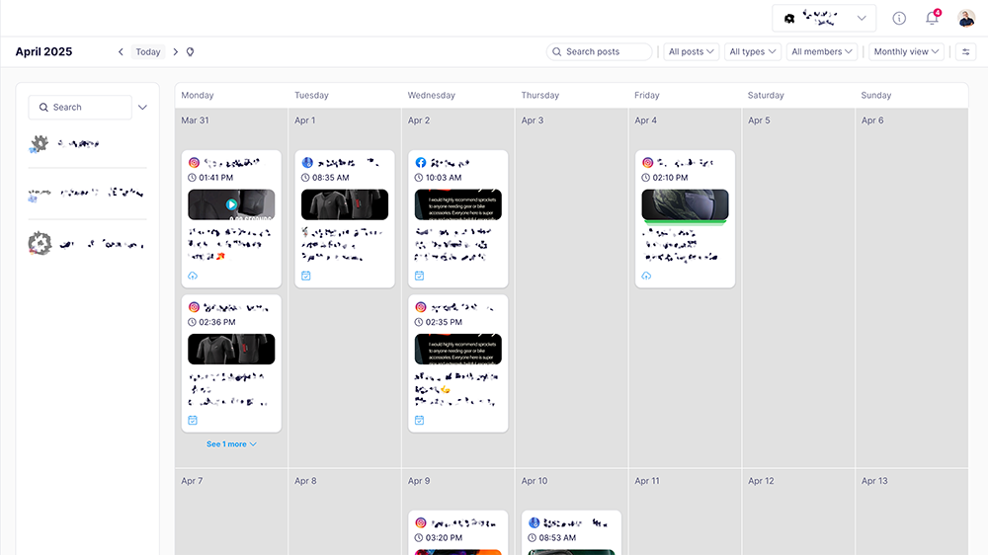Click the Apr 3 date cell label
The height and width of the screenshot is (555, 988).
pos(533,120)
